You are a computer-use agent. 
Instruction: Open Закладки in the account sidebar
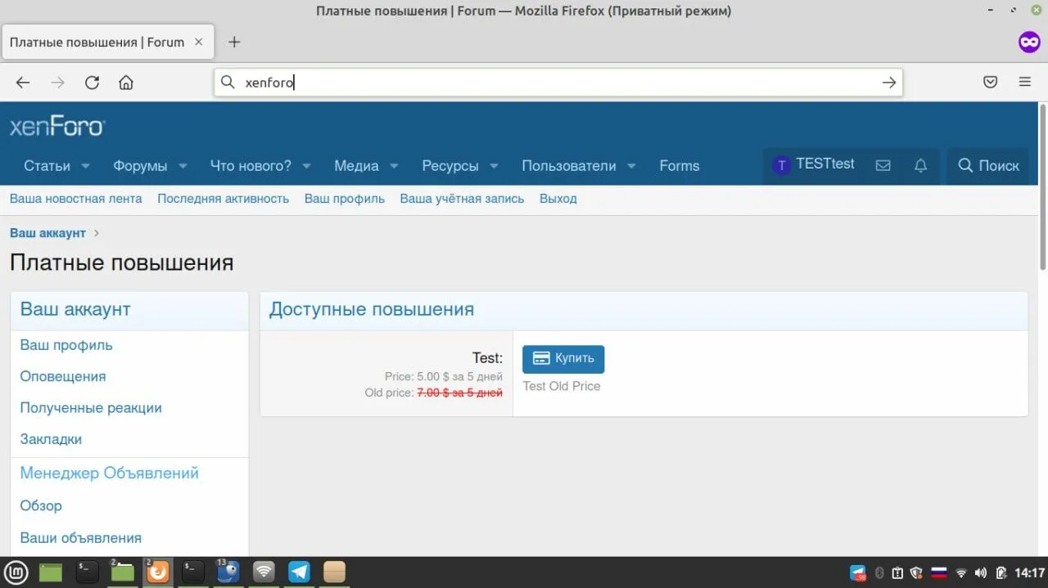pos(51,439)
